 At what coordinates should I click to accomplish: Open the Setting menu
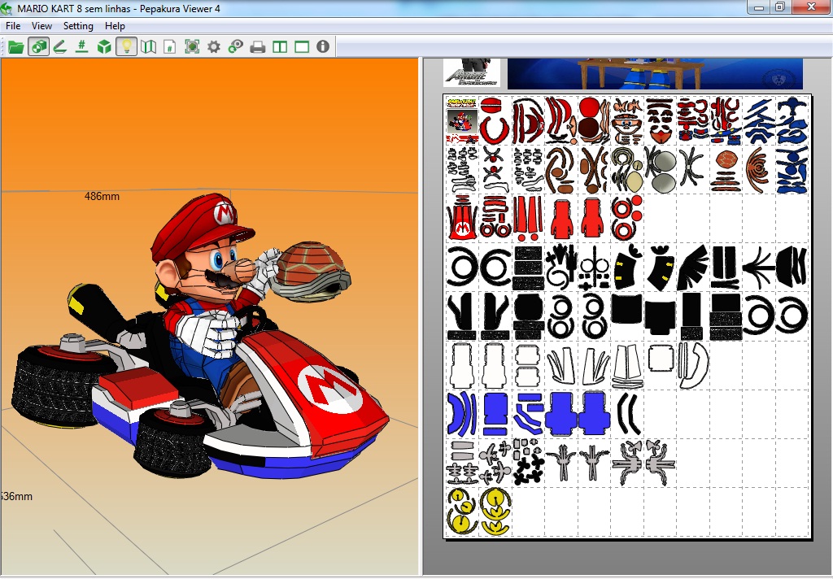[x=78, y=25]
